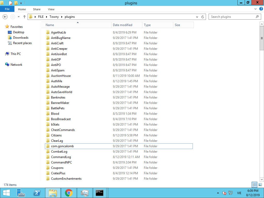Expand the ribbon with chevron
The height and width of the screenshot is (198, 264).
255,9
